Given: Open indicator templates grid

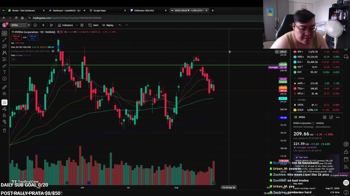Looking at the screenshot, I should (82, 25).
